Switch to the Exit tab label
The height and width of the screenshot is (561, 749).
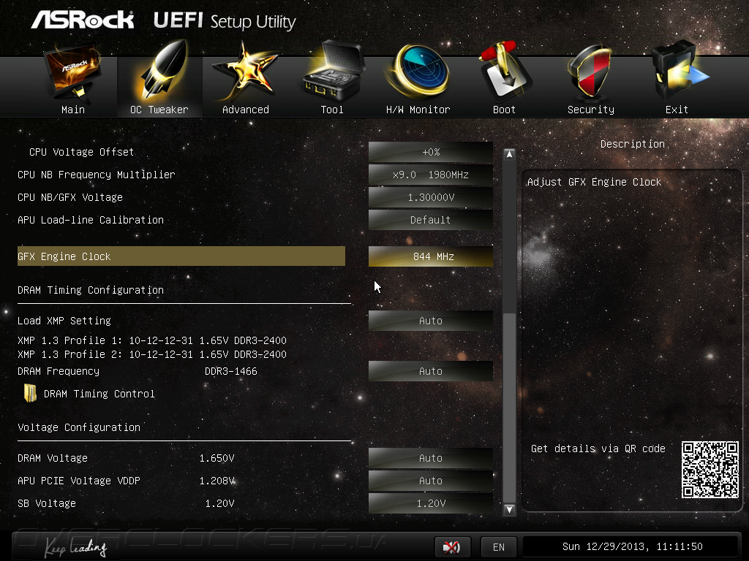[x=677, y=110]
